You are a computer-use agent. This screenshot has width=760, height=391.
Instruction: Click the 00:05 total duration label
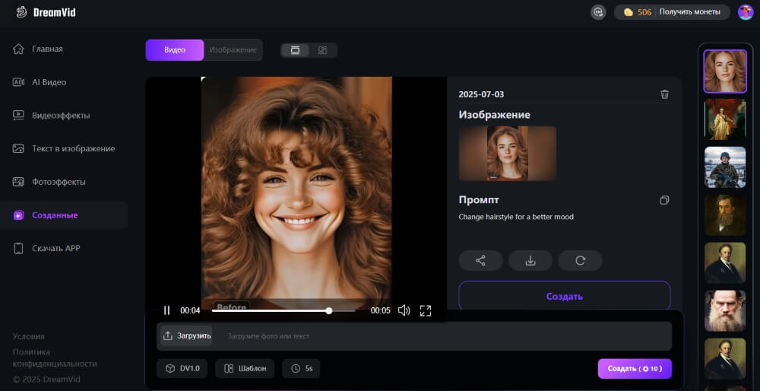381,310
